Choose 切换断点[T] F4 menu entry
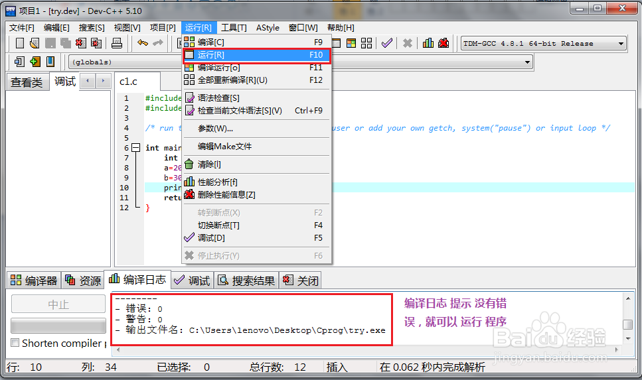 [257, 225]
